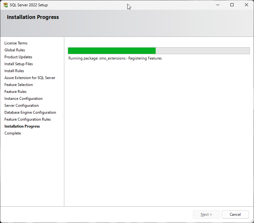Go to Global Rules step
The width and height of the screenshot is (254, 223).
tap(14, 50)
